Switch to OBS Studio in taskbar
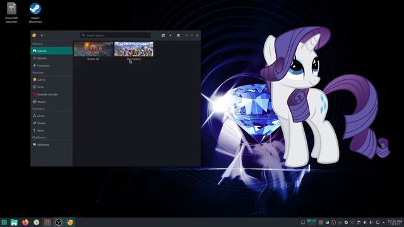 [59, 223]
